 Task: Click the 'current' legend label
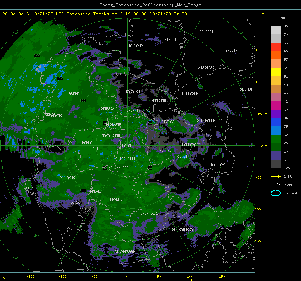click(290, 193)
